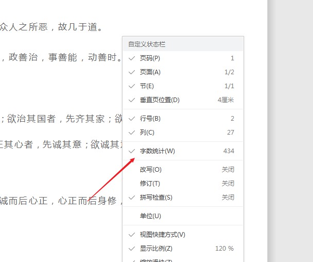Toggle 页面(A) status bar option
The image size is (313, 262).
(183, 72)
